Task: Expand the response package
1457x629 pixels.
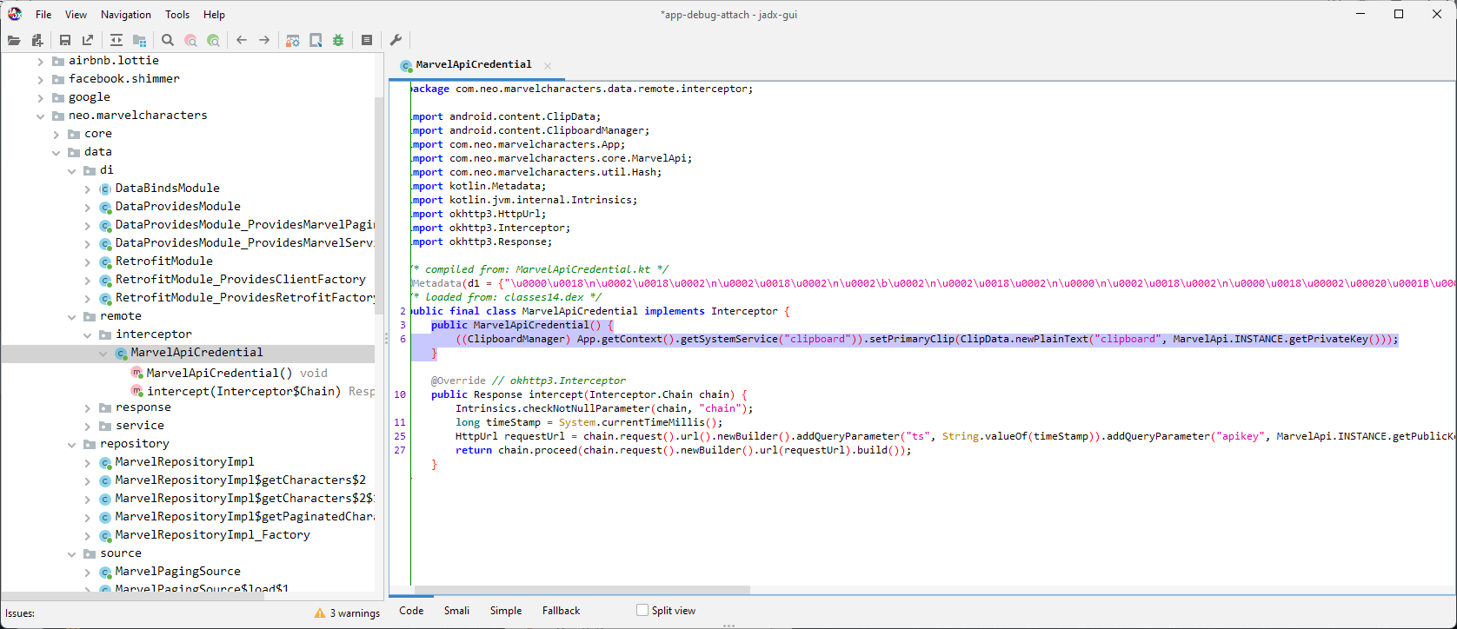Action: pos(88,407)
